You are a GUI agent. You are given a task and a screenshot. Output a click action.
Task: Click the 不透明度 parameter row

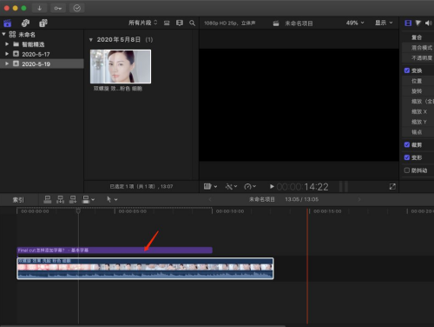point(418,58)
